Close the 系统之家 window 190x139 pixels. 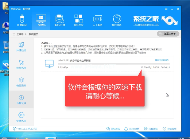click(x=178, y=9)
